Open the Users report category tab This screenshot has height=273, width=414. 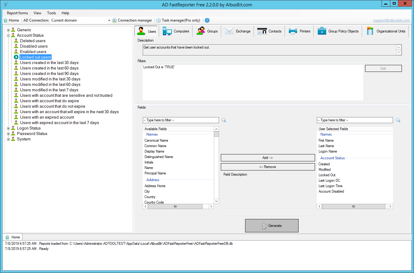click(146, 31)
